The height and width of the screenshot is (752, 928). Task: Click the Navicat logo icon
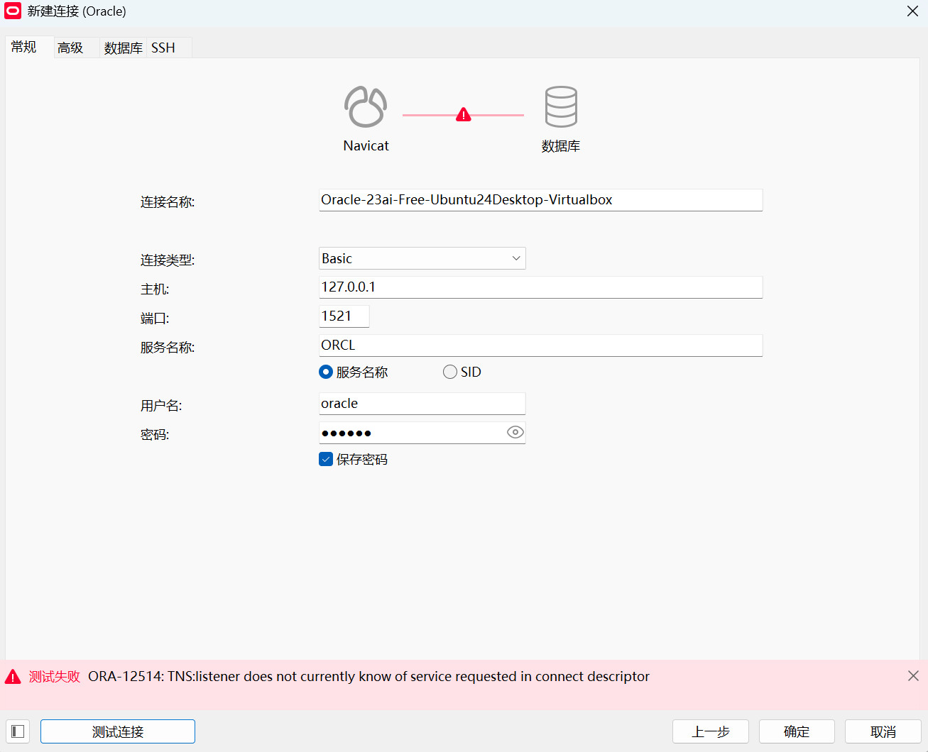pyautogui.click(x=366, y=107)
